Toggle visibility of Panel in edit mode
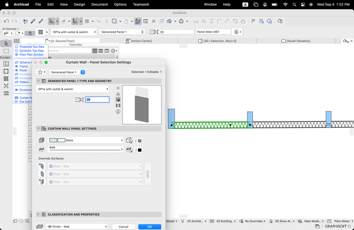Screen dimensions: 354x230 point(16,70)
